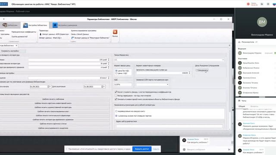
Task: Select participant Епифанова Ирина
Action: point(251,93)
